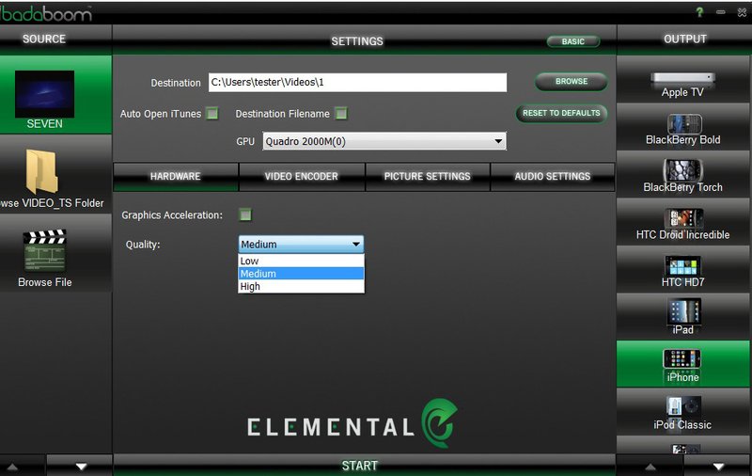Move output list up with arrow
Screen dimensions: 752x476
click(650, 467)
